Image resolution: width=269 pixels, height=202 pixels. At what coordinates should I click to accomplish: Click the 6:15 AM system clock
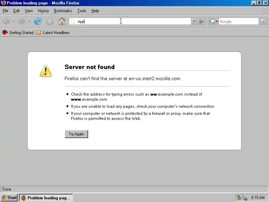(x=258, y=198)
